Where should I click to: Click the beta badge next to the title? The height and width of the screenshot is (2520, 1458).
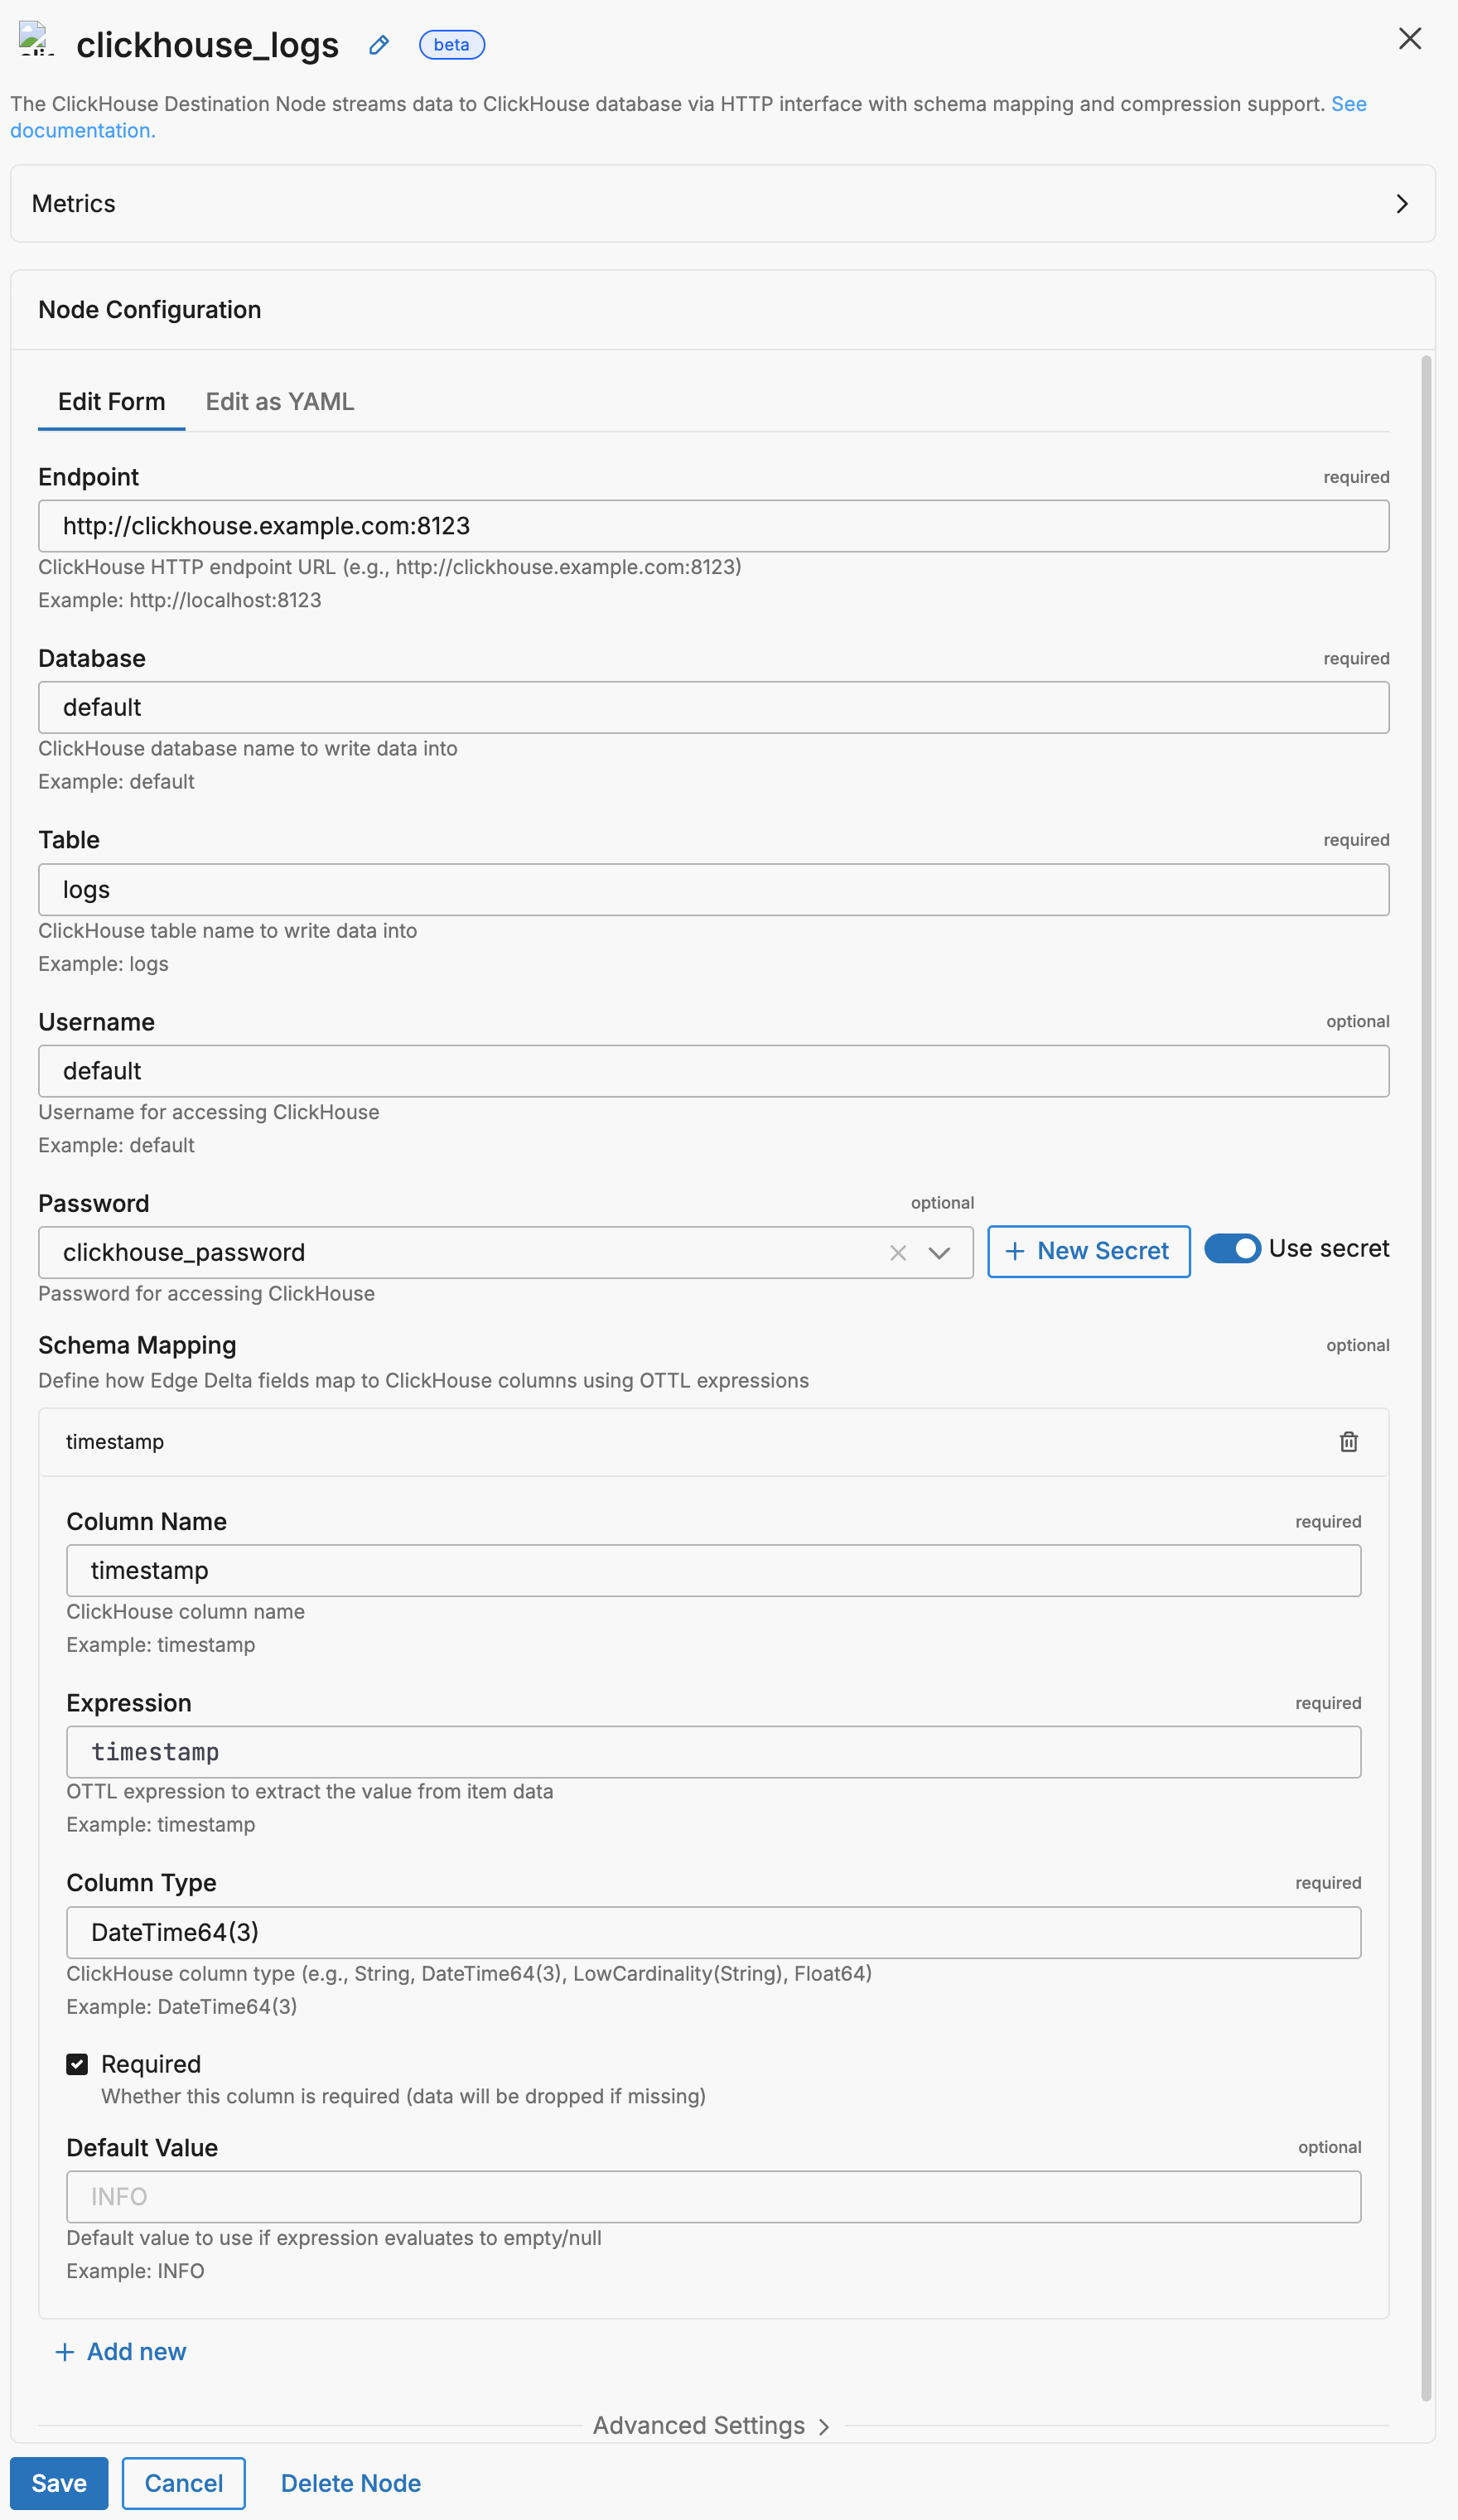(x=451, y=45)
